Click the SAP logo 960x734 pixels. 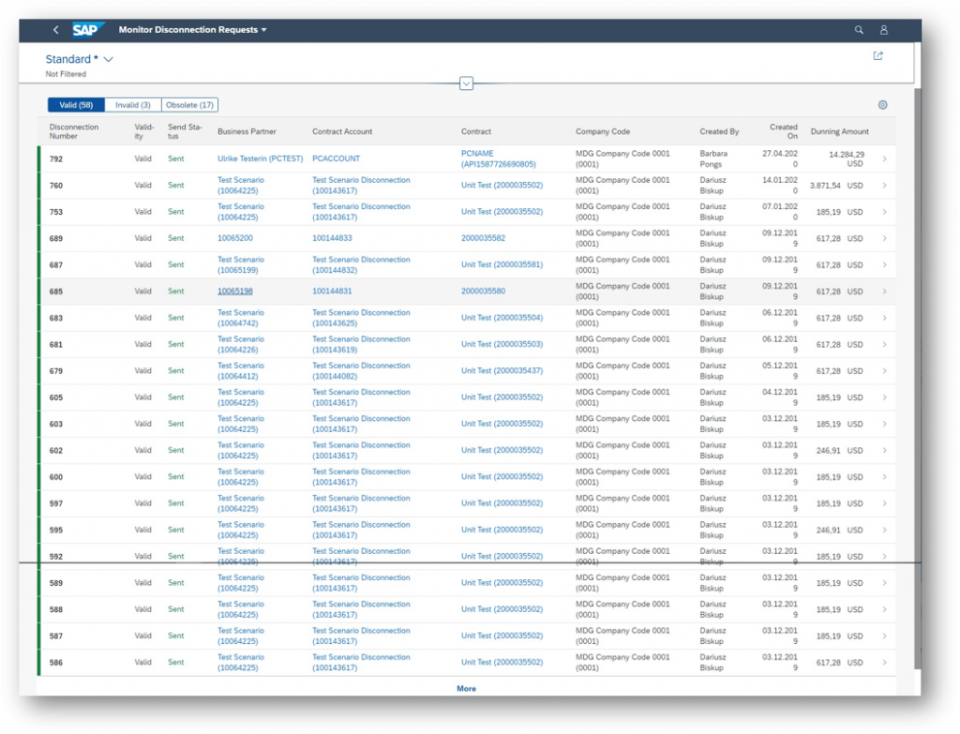87,29
